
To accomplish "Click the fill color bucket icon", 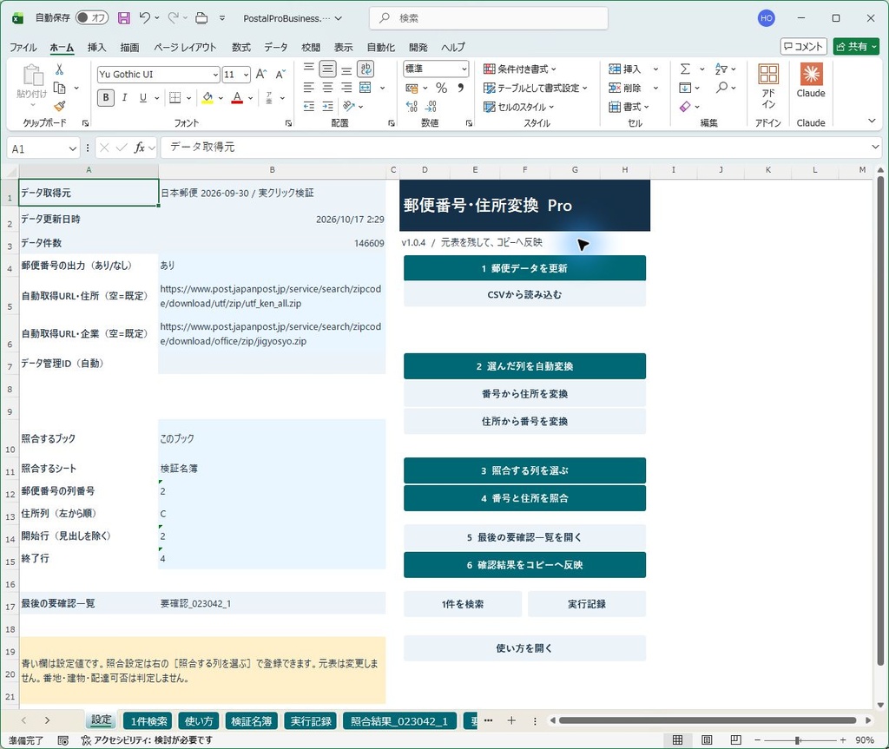I will coord(207,97).
